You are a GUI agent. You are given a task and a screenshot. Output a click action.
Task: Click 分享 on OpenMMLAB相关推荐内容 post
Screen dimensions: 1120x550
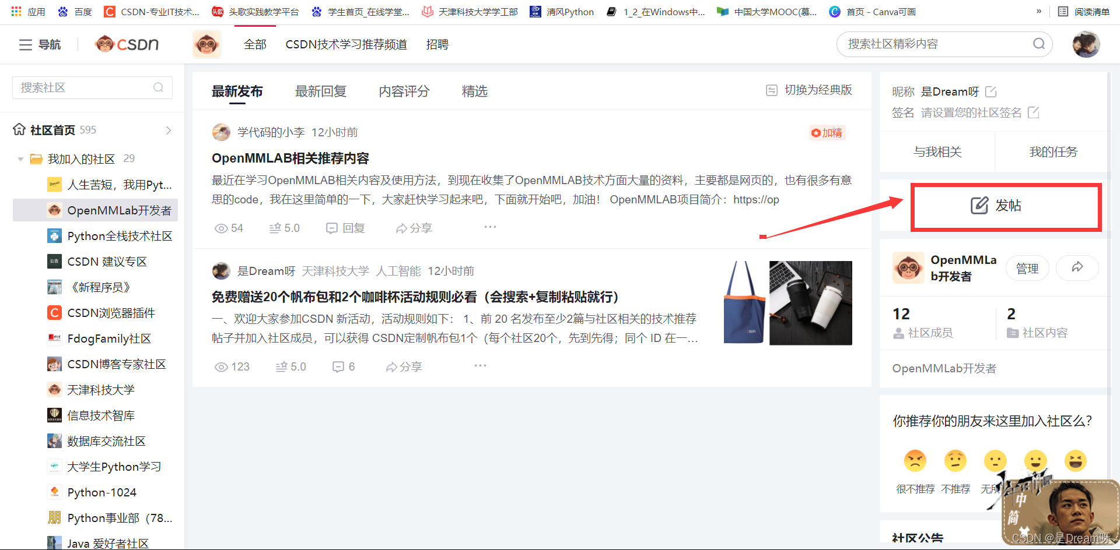pyautogui.click(x=414, y=228)
